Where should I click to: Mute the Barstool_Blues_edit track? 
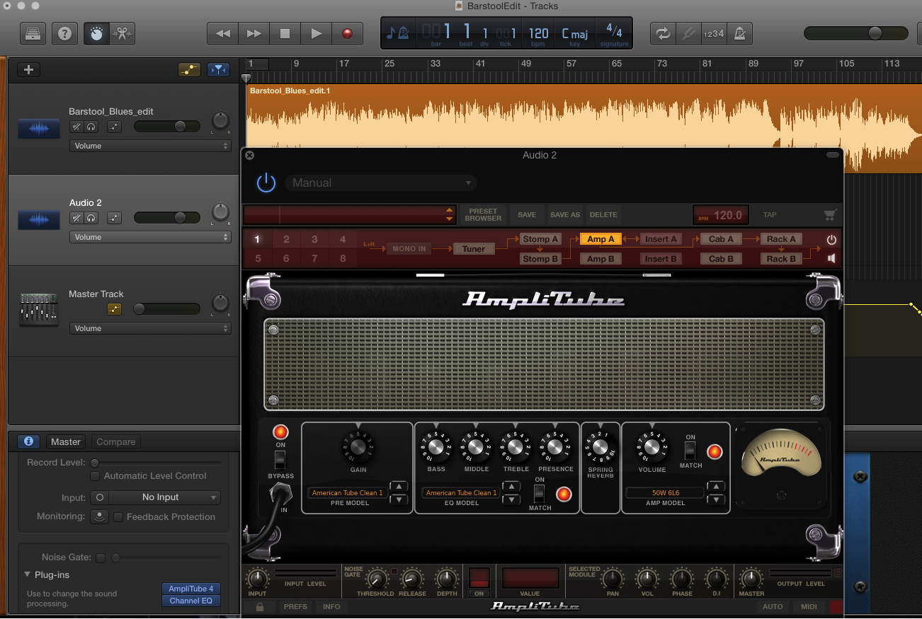[76, 127]
